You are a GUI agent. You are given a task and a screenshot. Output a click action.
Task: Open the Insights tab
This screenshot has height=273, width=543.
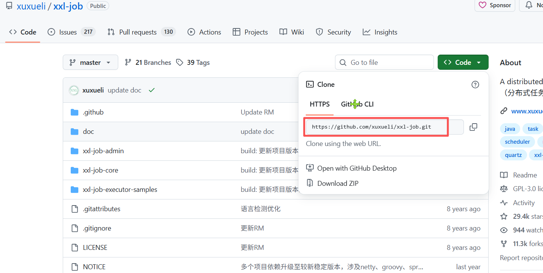tap(380, 32)
